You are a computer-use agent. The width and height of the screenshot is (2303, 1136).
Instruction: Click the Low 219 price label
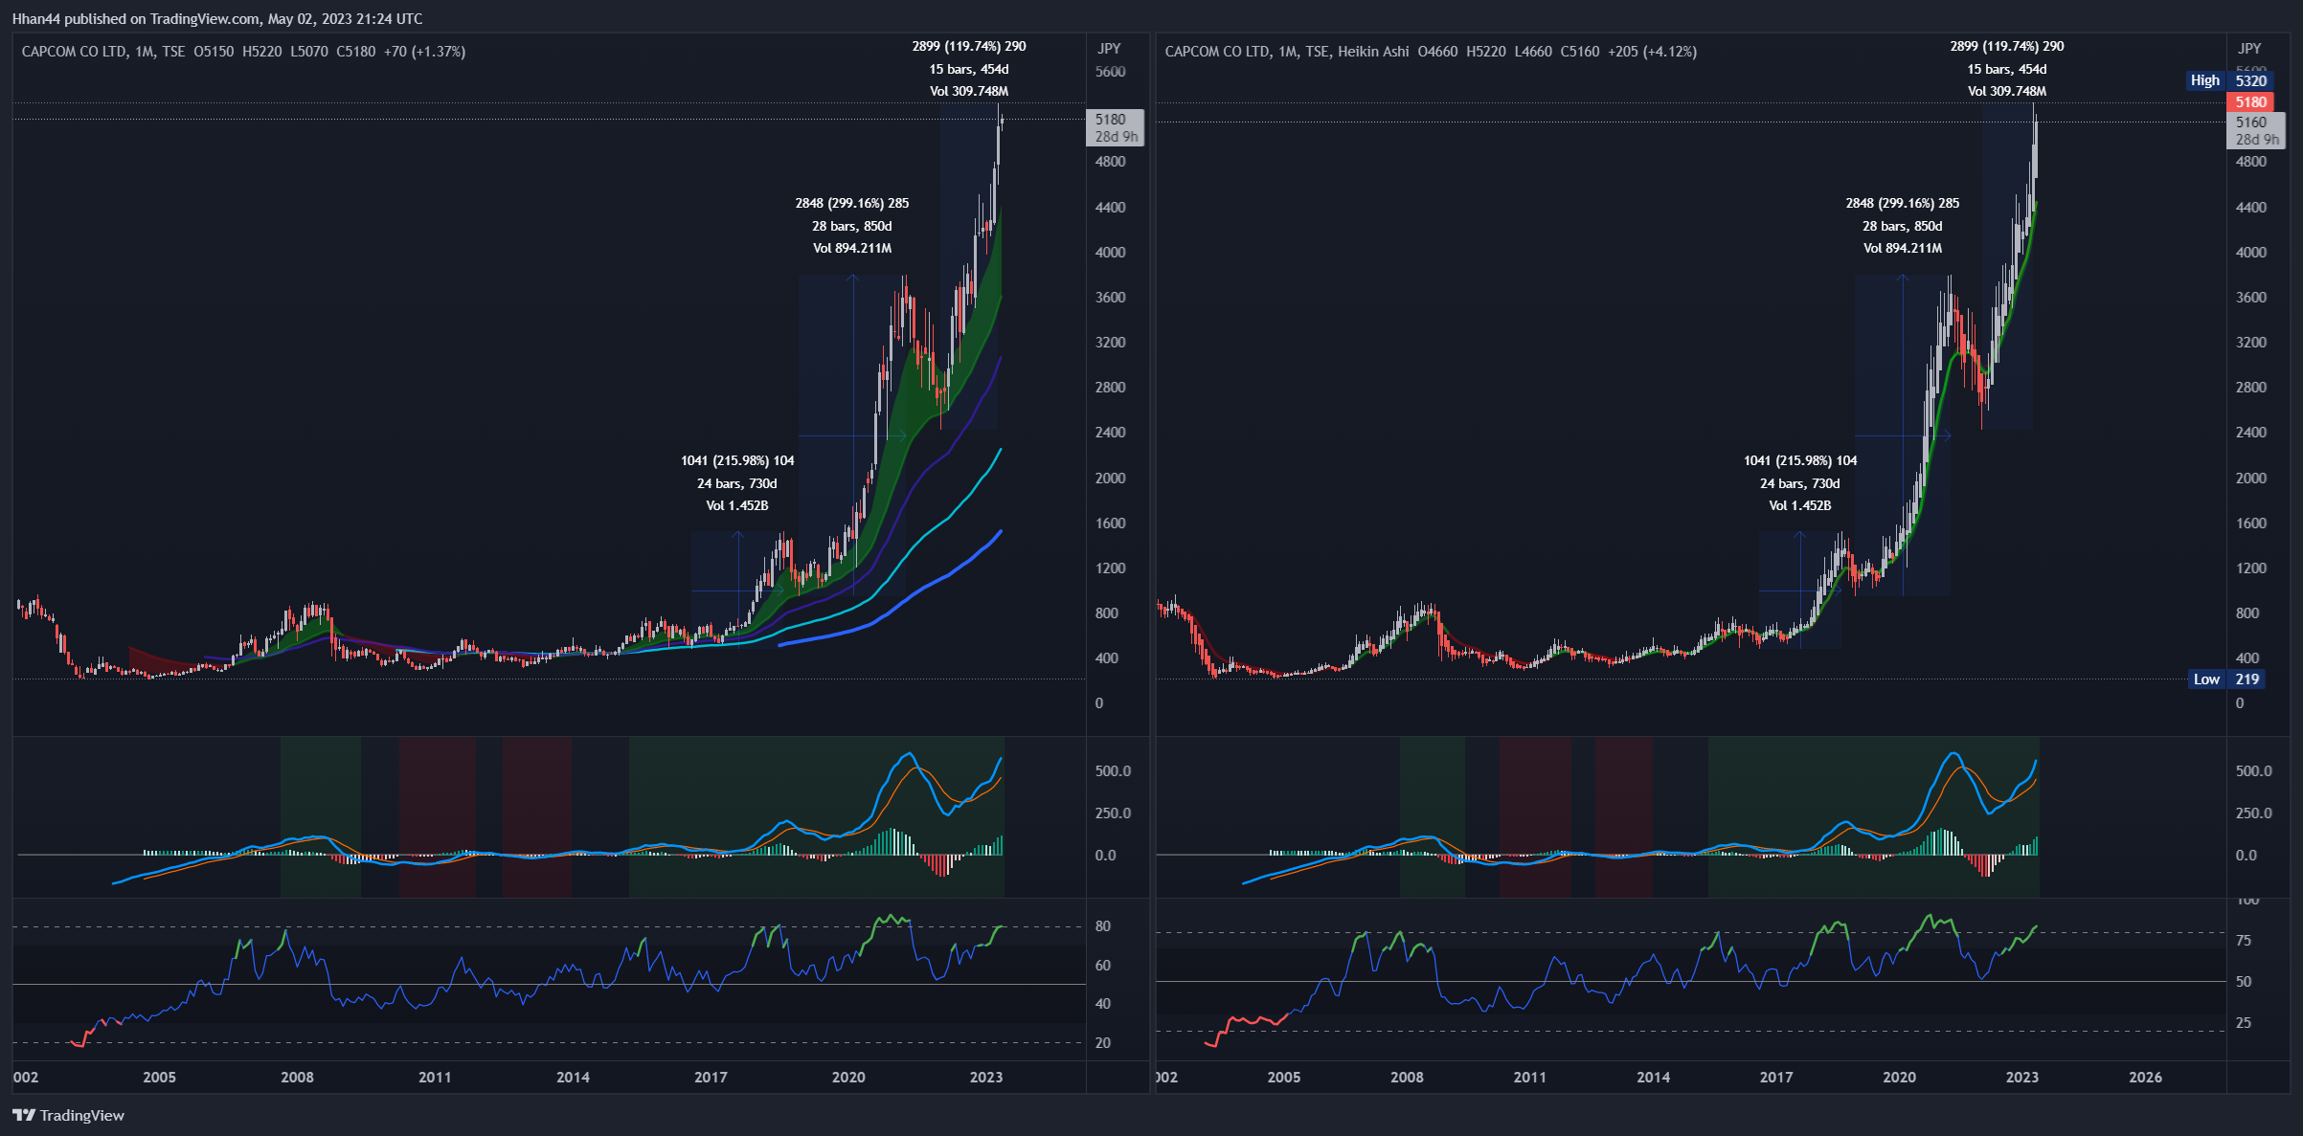pyautogui.click(x=2228, y=679)
